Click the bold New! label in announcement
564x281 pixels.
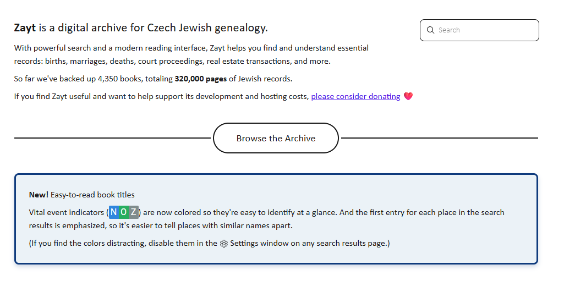click(x=39, y=195)
